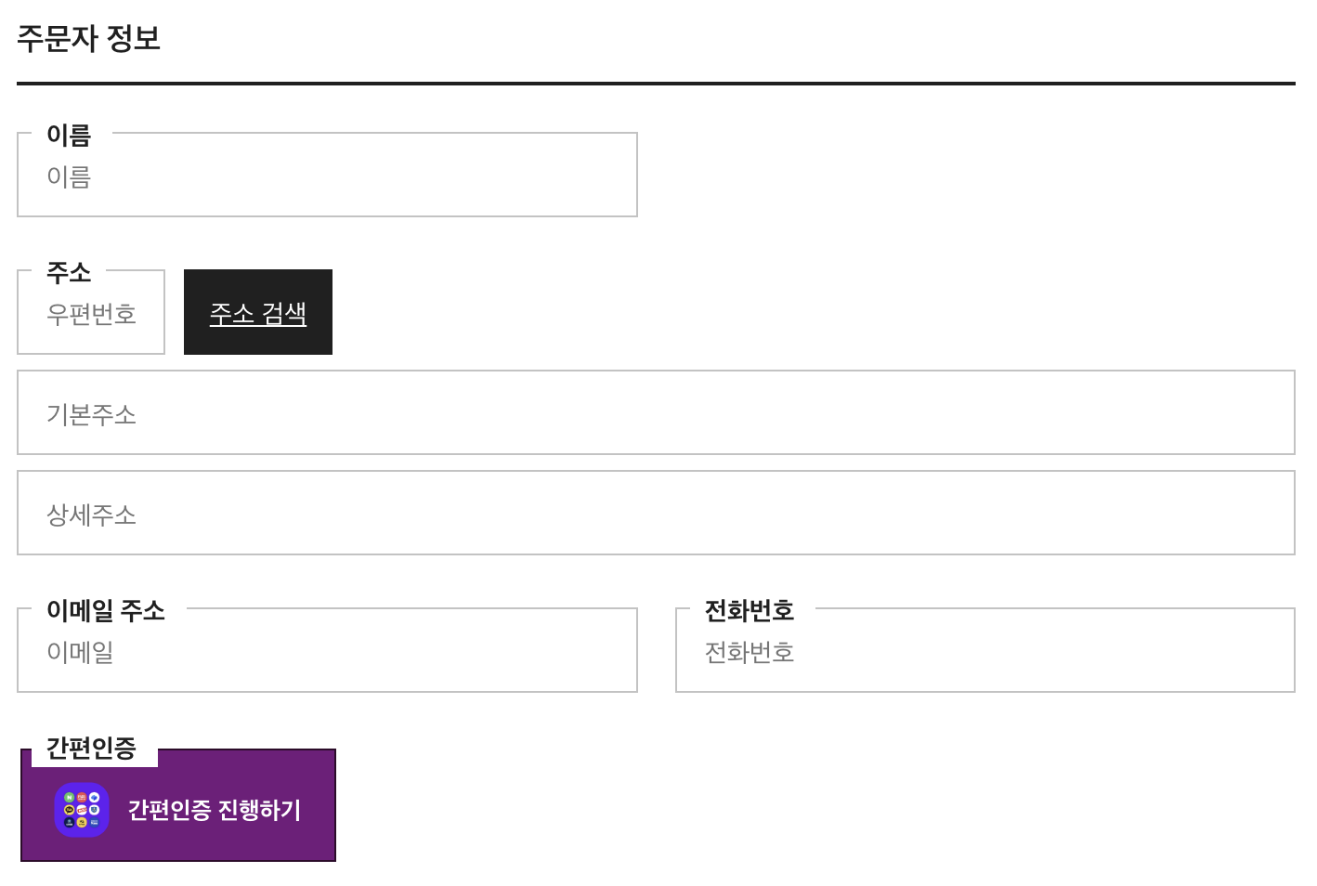Click the 주문자 정보 section heading
The width and height of the screenshot is (1317, 886).
point(89,38)
